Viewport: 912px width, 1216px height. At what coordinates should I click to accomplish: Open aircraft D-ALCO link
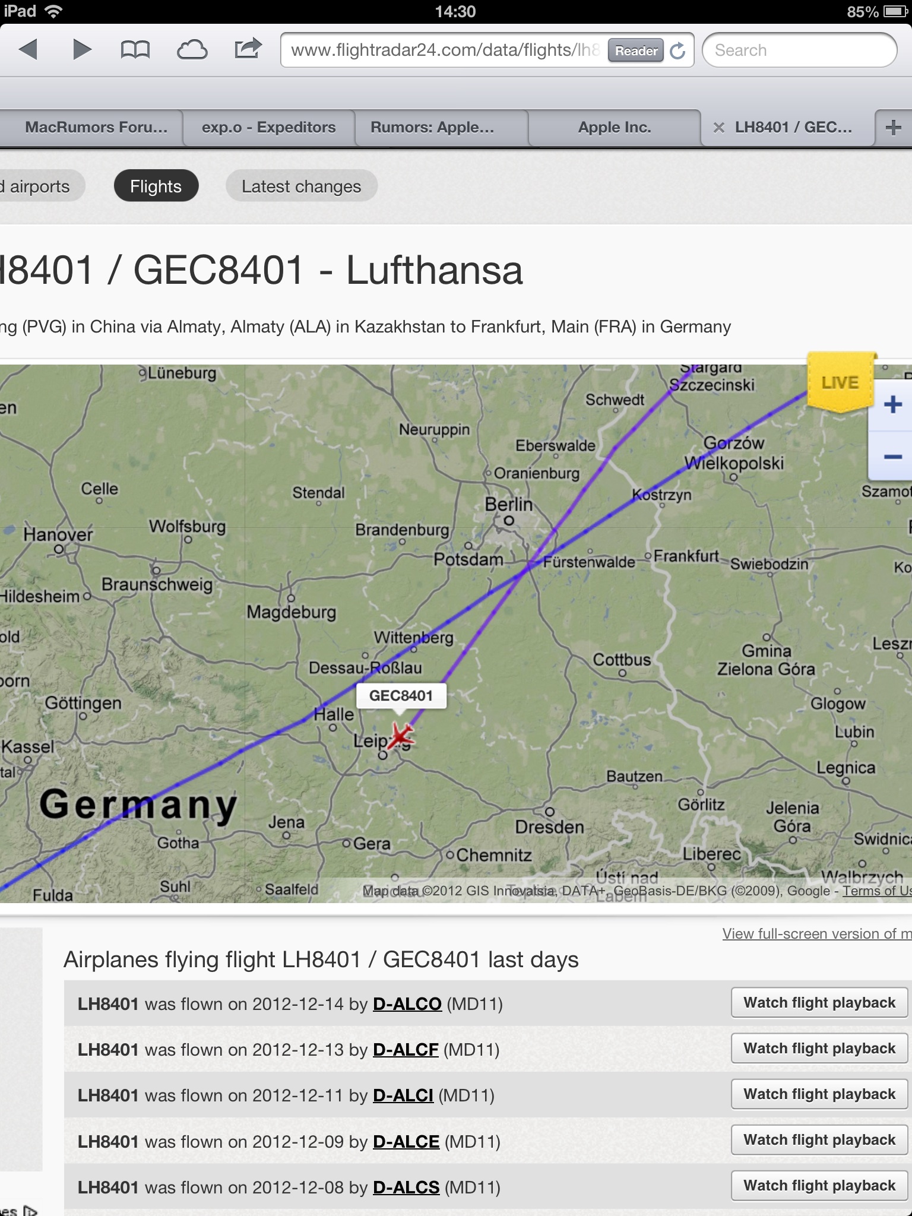click(407, 1004)
